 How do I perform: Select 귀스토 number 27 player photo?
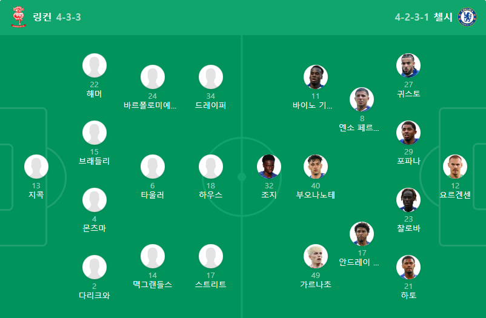[408, 65]
